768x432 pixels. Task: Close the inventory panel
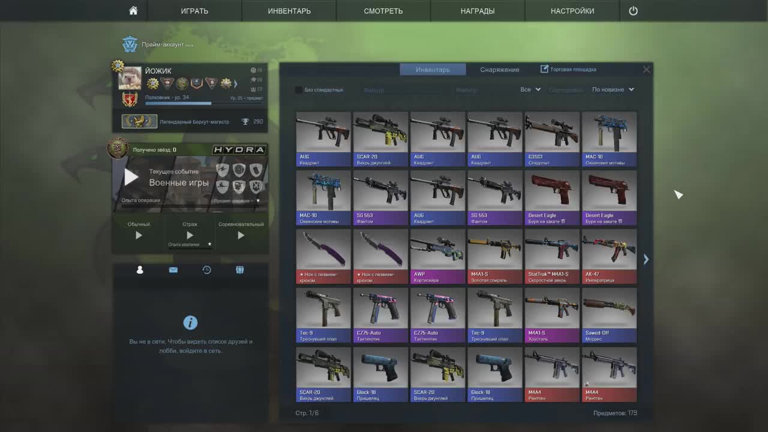click(646, 70)
